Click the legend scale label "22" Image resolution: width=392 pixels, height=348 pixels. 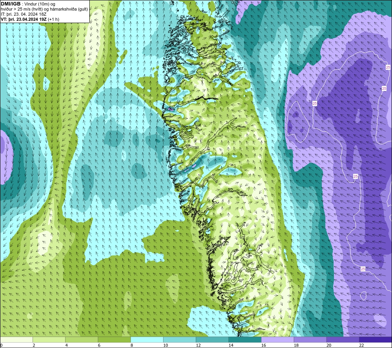tap(361, 346)
